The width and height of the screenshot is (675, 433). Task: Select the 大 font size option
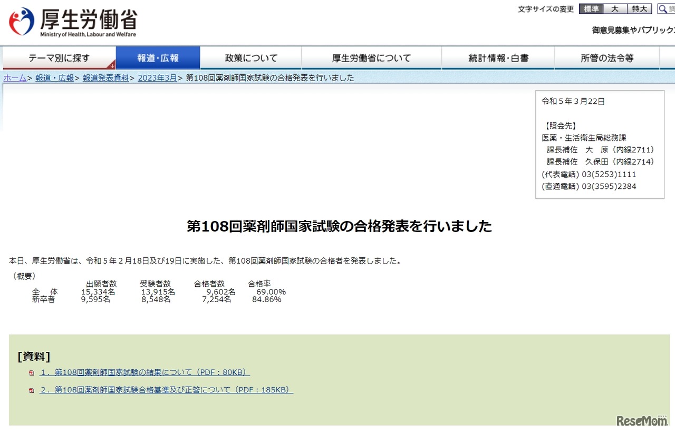[615, 8]
